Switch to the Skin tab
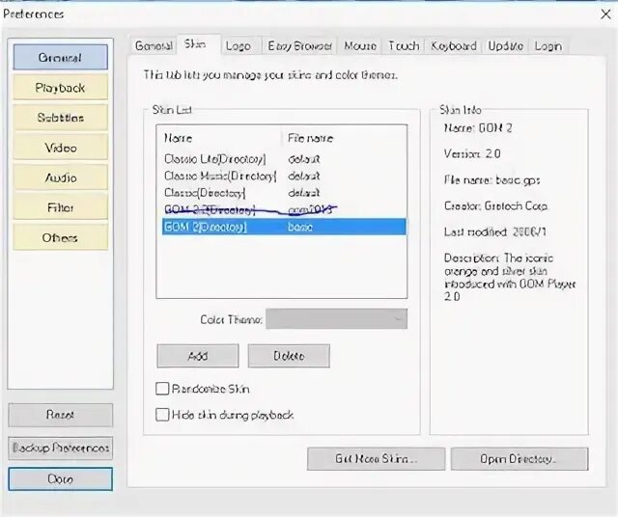Screen dimensions: 618x517 [x=199, y=44]
